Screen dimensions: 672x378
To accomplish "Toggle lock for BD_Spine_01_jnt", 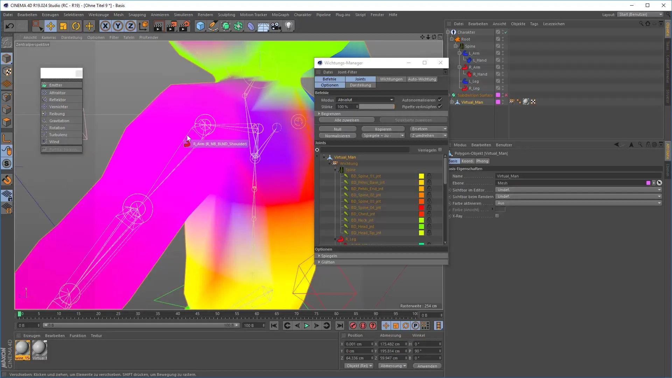I will (429, 176).
